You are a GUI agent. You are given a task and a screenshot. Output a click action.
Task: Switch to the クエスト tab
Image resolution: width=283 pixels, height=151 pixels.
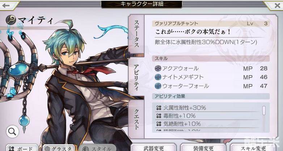pos(136,119)
